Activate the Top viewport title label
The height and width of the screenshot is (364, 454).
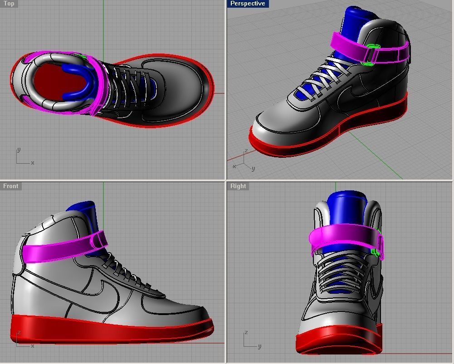pyautogui.click(x=9, y=4)
